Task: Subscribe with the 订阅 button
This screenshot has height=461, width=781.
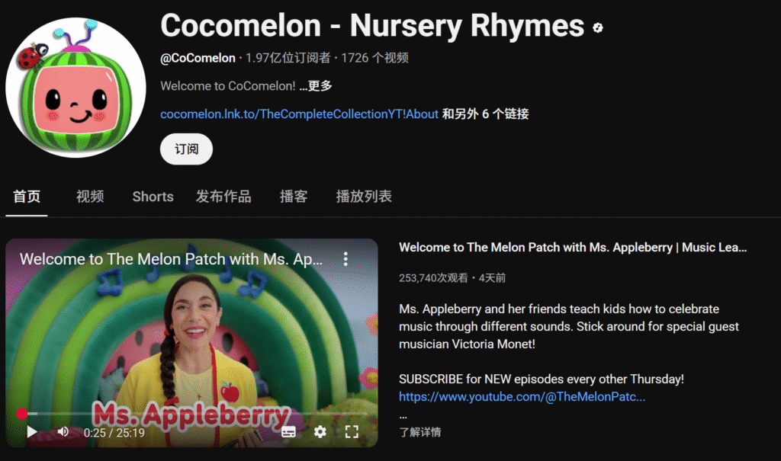Action: [x=186, y=149]
